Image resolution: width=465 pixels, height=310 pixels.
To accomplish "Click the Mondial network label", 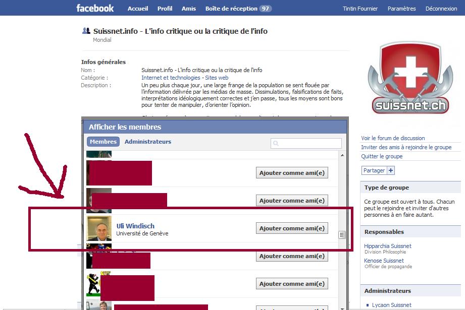I will pos(102,40).
